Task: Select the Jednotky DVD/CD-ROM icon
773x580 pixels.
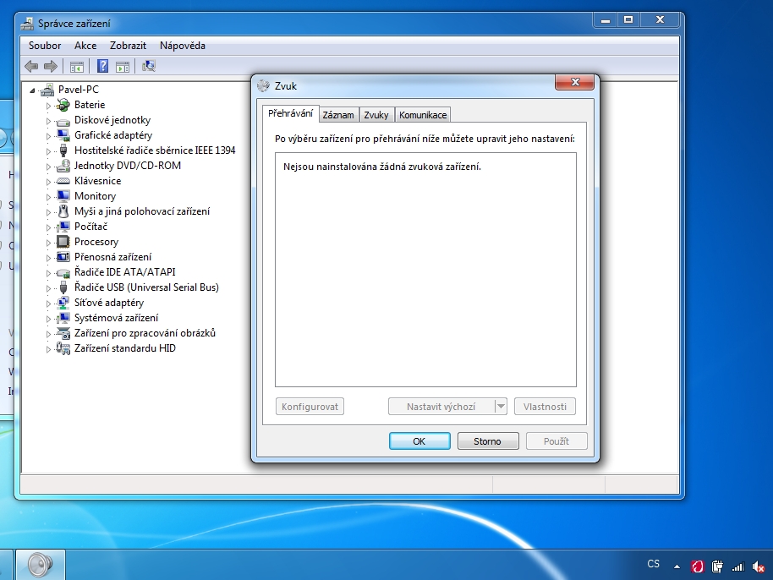Action: tap(63, 166)
